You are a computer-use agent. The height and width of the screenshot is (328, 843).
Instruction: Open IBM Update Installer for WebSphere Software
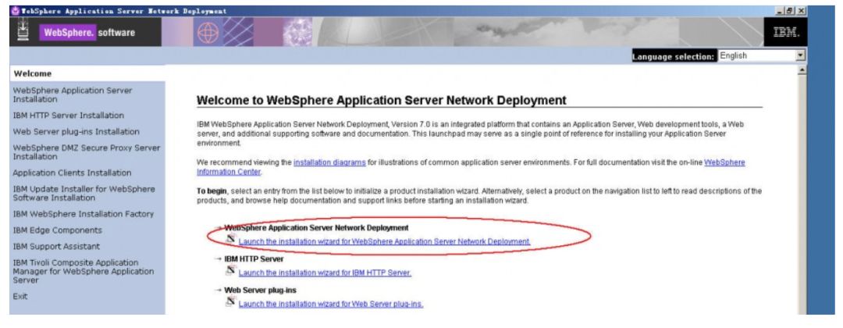(x=84, y=194)
